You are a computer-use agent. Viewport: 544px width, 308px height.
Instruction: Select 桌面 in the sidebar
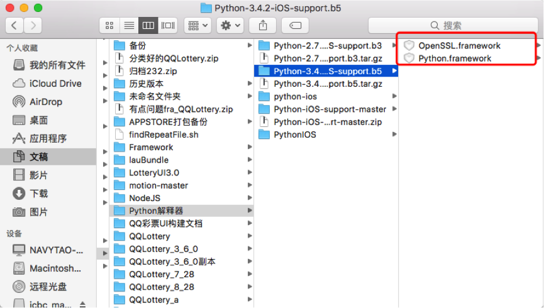point(48,120)
